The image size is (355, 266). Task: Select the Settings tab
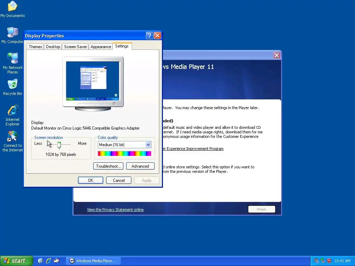122,46
